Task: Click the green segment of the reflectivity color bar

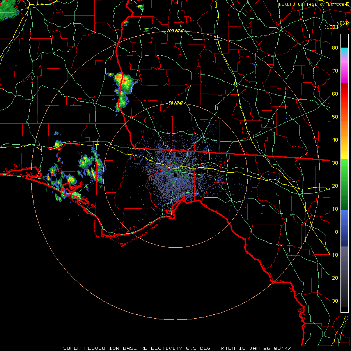Action: coord(344,184)
